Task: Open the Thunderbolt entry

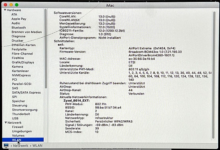Action: tap(21, 114)
